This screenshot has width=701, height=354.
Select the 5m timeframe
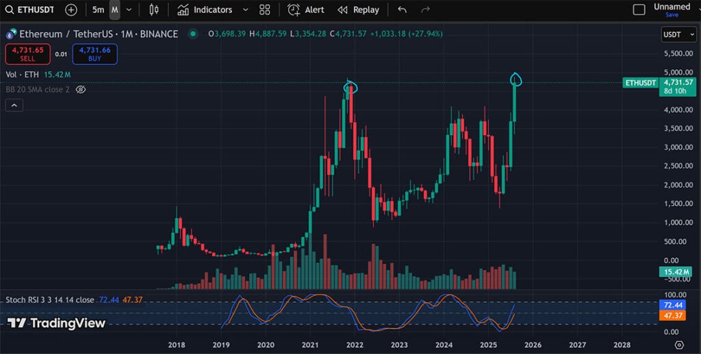click(98, 10)
